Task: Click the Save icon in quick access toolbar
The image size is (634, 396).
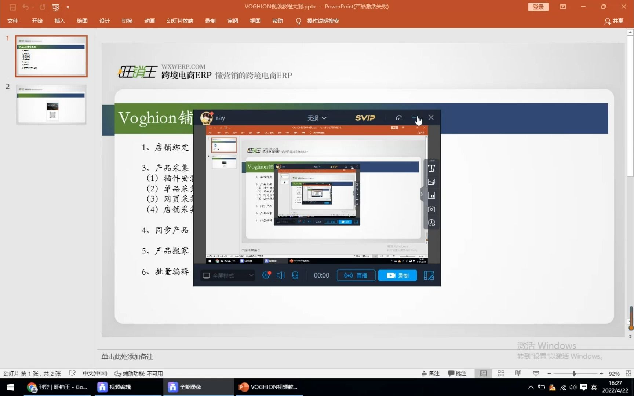Action: pos(13,7)
